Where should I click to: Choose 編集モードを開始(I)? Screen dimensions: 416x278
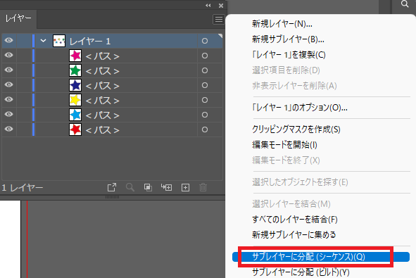tap(284, 144)
